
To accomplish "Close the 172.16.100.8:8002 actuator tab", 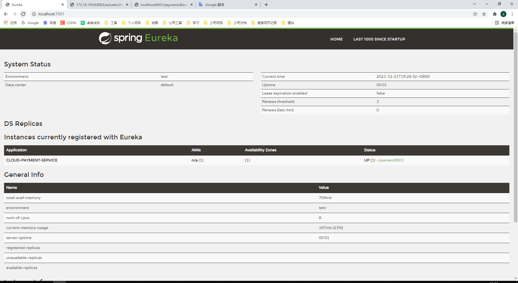I will coord(127,5).
